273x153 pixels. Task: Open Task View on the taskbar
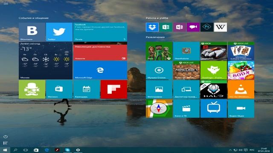(26, 150)
